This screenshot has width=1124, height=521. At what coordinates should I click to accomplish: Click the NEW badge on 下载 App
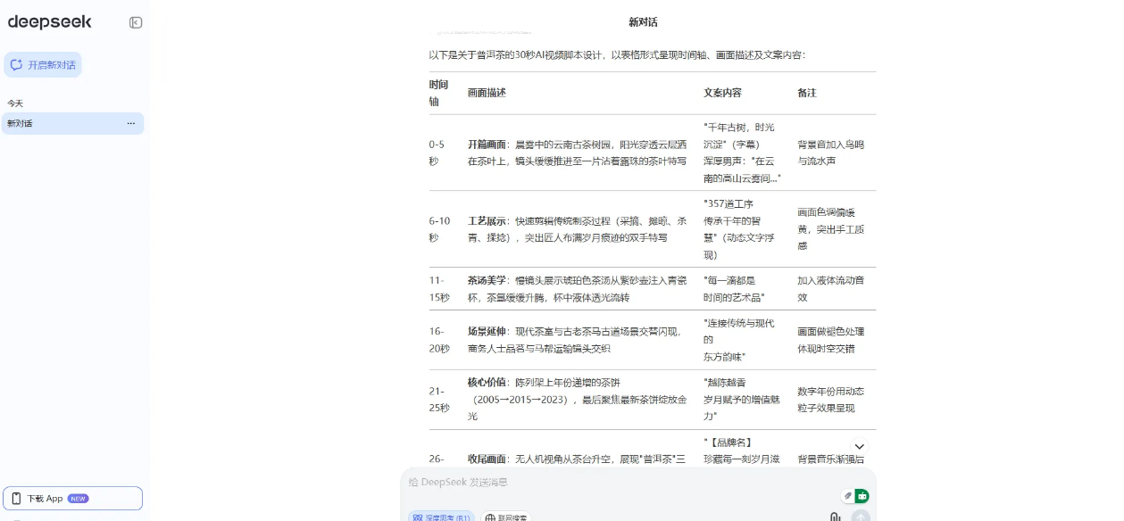pyautogui.click(x=79, y=499)
